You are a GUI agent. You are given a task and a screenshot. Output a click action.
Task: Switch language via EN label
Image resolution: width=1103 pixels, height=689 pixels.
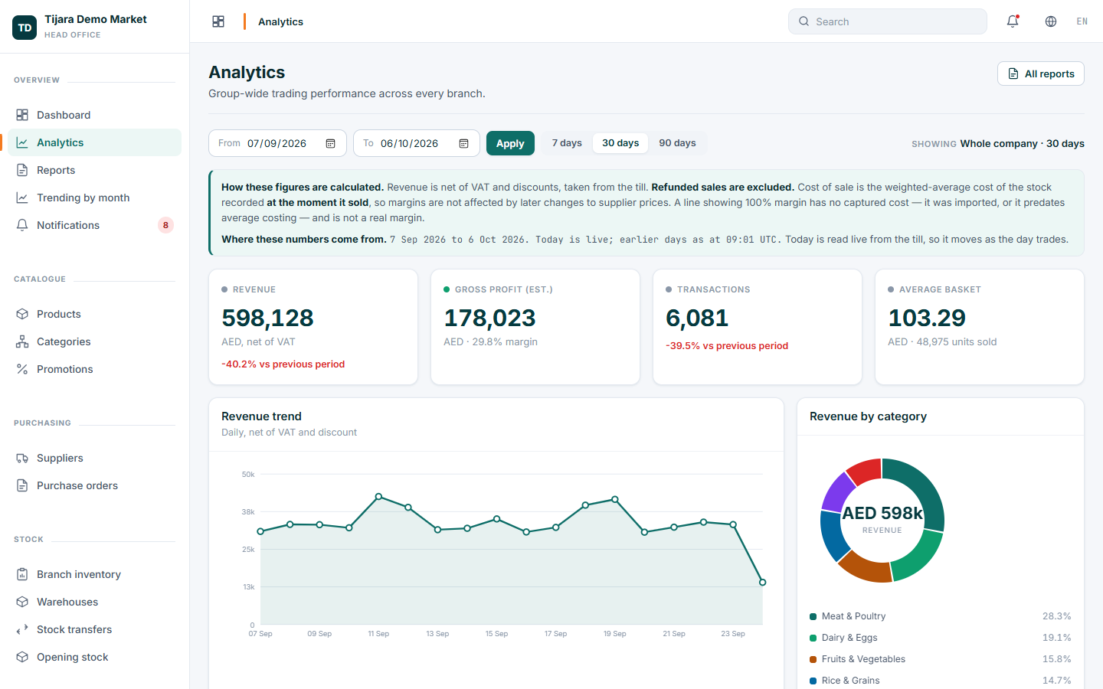1082,21
